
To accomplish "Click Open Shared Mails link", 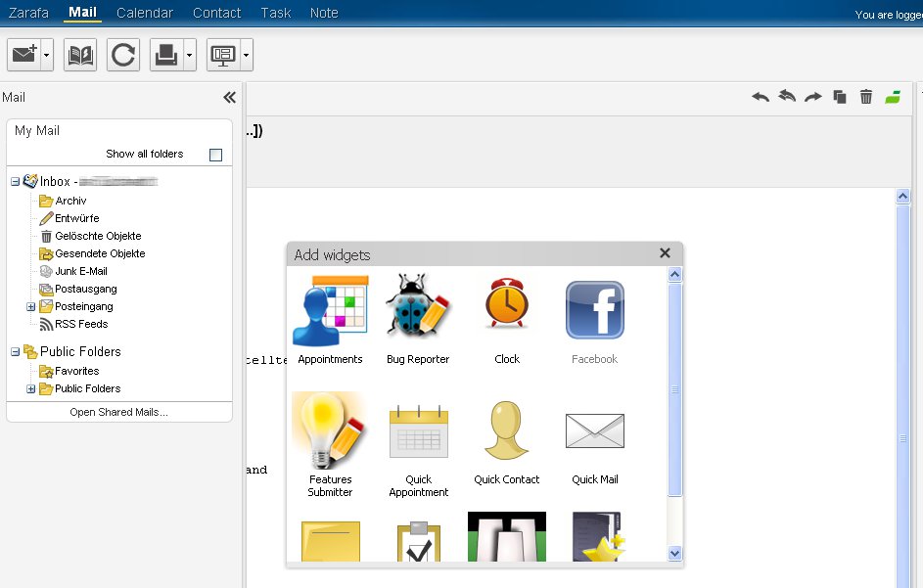I will tap(118, 412).
